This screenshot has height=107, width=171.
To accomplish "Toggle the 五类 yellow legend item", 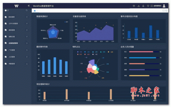I will 111,52.
